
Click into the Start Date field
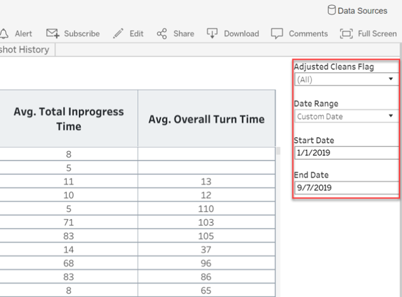[x=346, y=153]
